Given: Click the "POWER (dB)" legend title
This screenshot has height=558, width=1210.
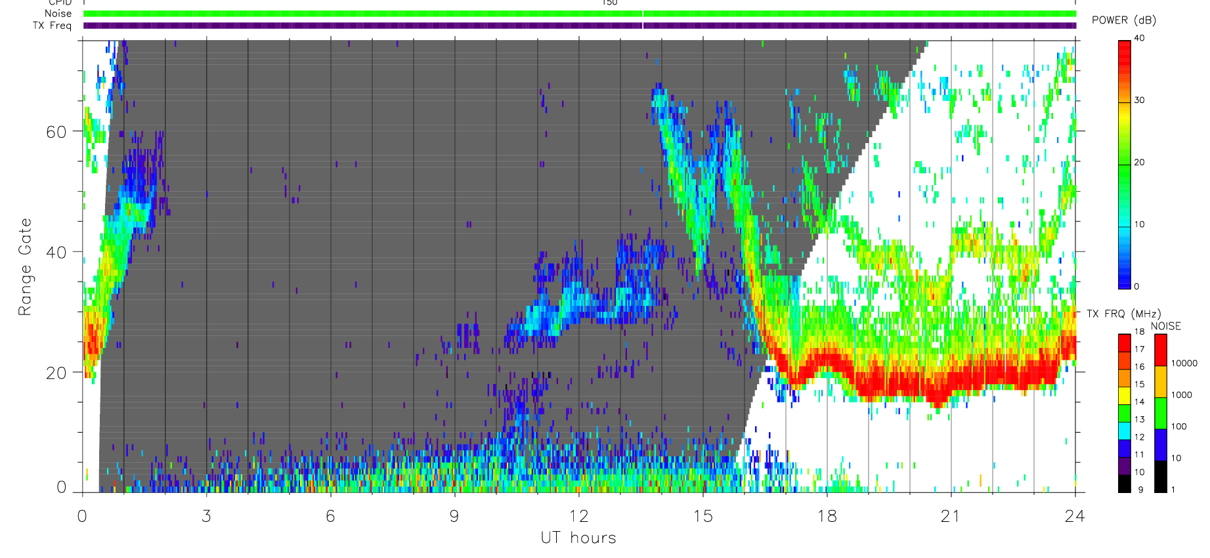Looking at the screenshot, I should coord(1124,20).
